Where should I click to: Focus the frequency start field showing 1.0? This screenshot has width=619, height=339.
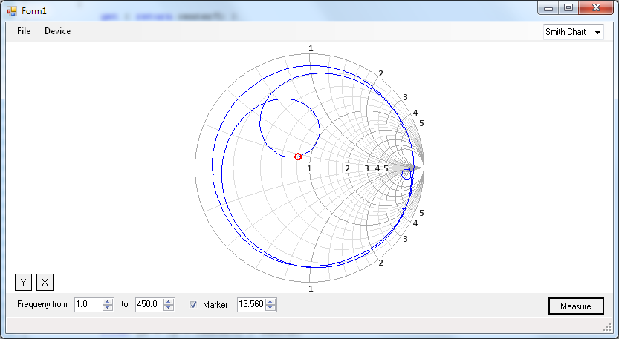(88, 304)
